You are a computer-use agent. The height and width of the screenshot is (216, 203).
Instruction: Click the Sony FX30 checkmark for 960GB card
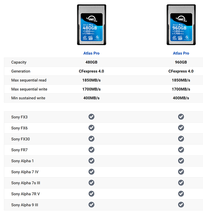point(181,139)
